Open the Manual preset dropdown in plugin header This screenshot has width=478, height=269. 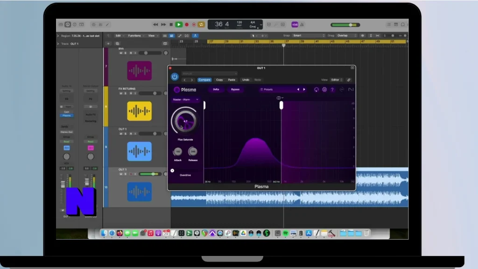click(x=210, y=73)
